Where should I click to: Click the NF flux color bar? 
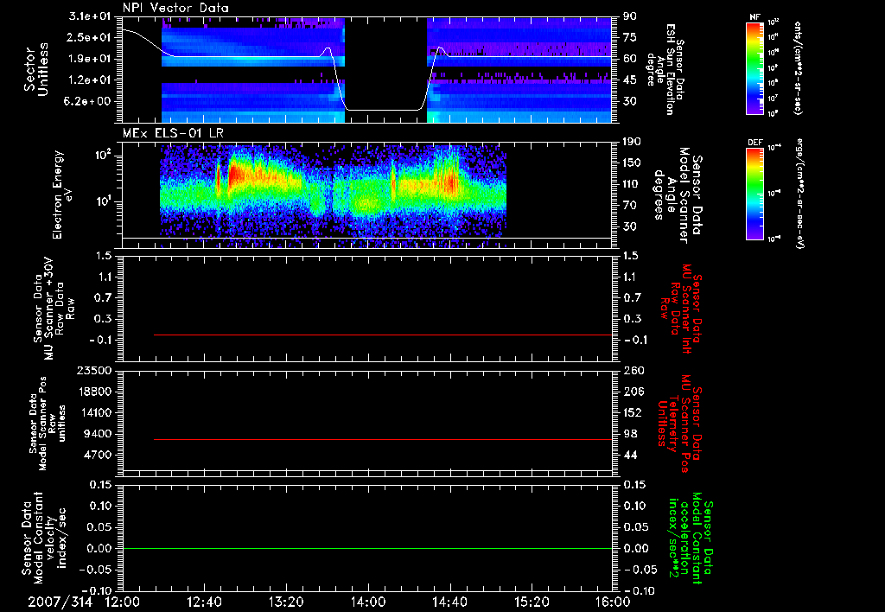pyautogui.click(x=754, y=67)
